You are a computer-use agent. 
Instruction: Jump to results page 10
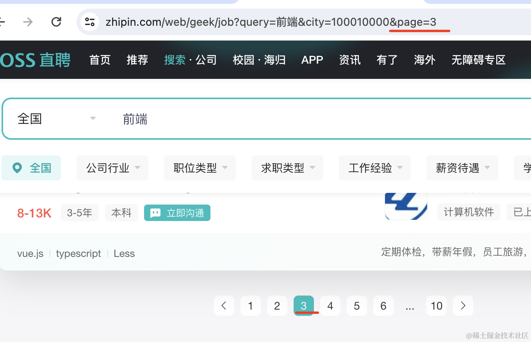437,306
